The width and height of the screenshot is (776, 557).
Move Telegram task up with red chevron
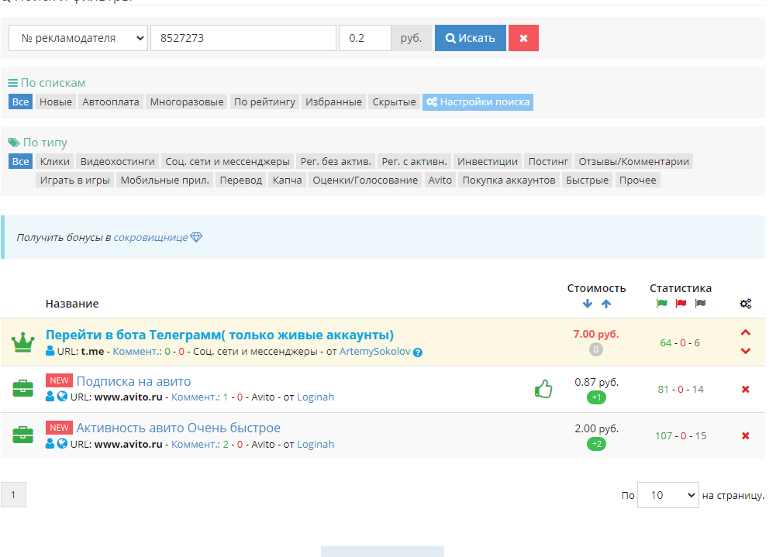click(745, 333)
